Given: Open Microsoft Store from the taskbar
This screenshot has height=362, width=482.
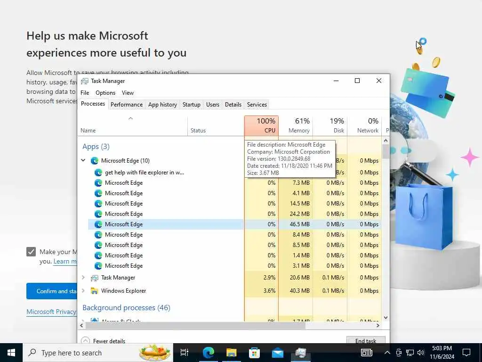Looking at the screenshot, I should pos(254,353).
